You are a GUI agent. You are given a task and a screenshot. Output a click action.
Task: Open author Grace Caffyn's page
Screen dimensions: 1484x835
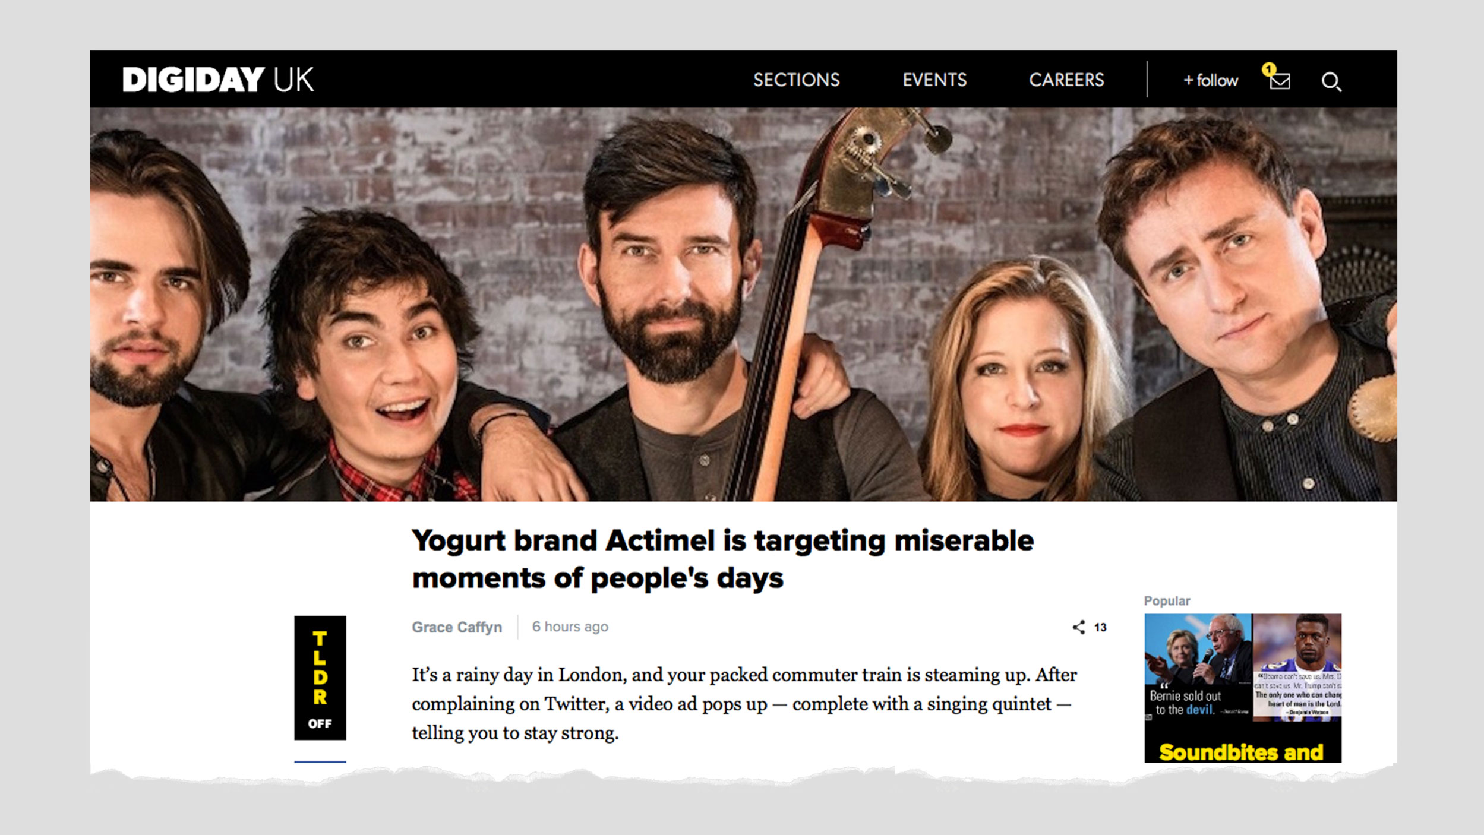point(457,627)
